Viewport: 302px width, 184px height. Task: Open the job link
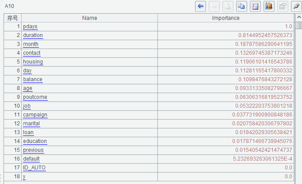click(x=27, y=106)
